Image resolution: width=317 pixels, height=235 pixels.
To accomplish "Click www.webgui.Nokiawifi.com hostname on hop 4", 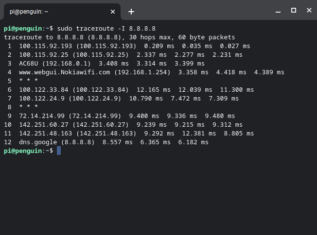I will [65, 72].
